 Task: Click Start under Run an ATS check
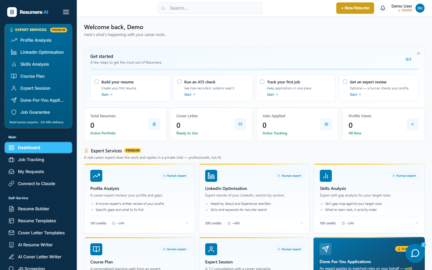pos(190,94)
